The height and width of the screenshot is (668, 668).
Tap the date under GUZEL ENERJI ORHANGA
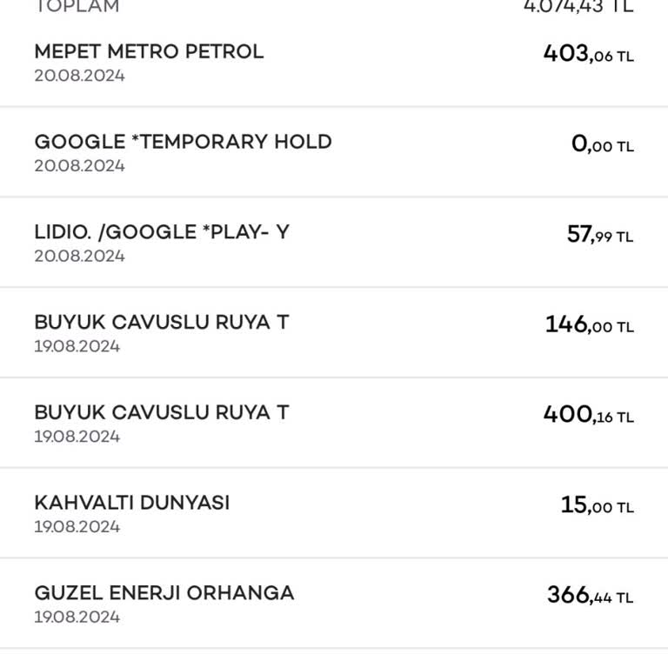pos(77,618)
